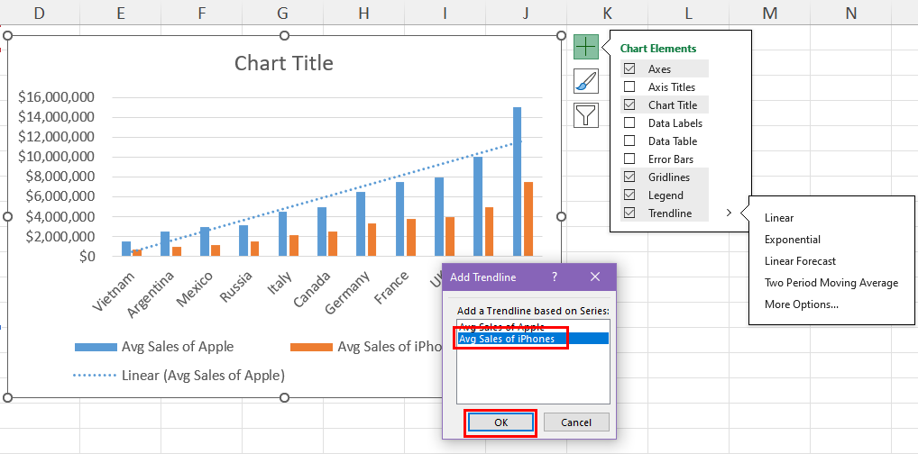This screenshot has height=454, width=918.
Task: Click the Avg Sales of Apple legend entry
Action: 154,346
